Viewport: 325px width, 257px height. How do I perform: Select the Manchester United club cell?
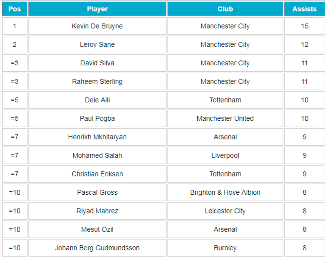point(225,118)
